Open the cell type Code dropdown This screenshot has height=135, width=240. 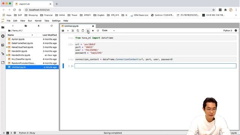tap(108, 30)
